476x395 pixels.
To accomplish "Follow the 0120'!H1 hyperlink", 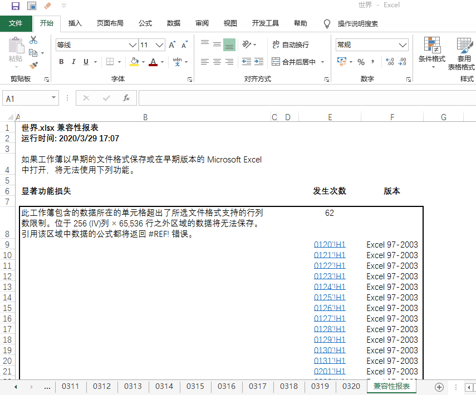I will [x=330, y=245].
